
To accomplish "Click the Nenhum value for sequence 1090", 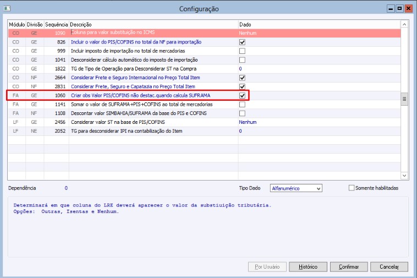I will pyautogui.click(x=248, y=33).
